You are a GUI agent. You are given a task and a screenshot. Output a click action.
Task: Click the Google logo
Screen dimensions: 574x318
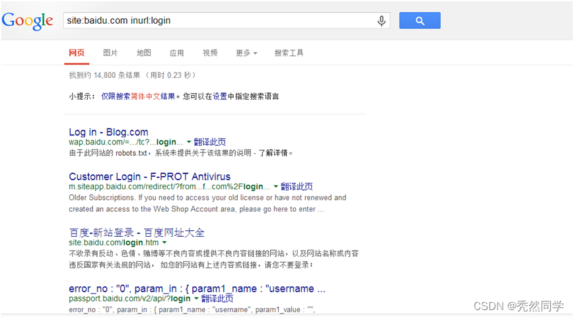[28, 21]
